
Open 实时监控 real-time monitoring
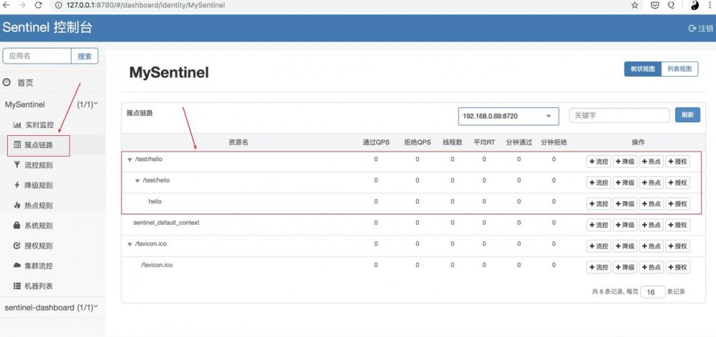pos(39,124)
